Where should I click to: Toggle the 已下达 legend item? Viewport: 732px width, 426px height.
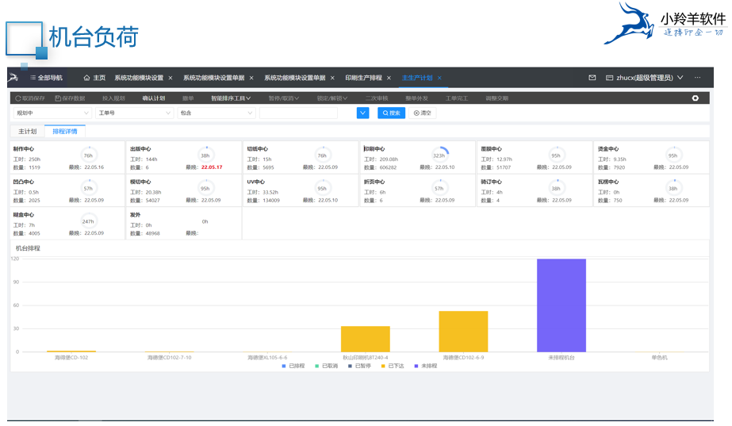pyautogui.click(x=393, y=366)
